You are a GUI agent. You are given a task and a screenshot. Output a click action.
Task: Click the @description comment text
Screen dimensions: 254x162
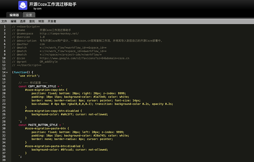(101, 40)
